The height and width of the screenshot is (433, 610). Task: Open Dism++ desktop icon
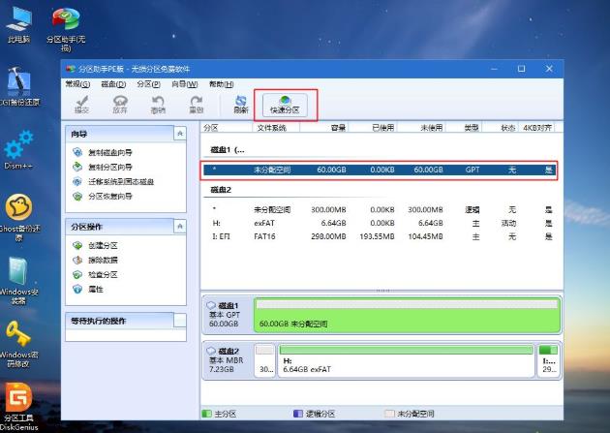[18, 150]
